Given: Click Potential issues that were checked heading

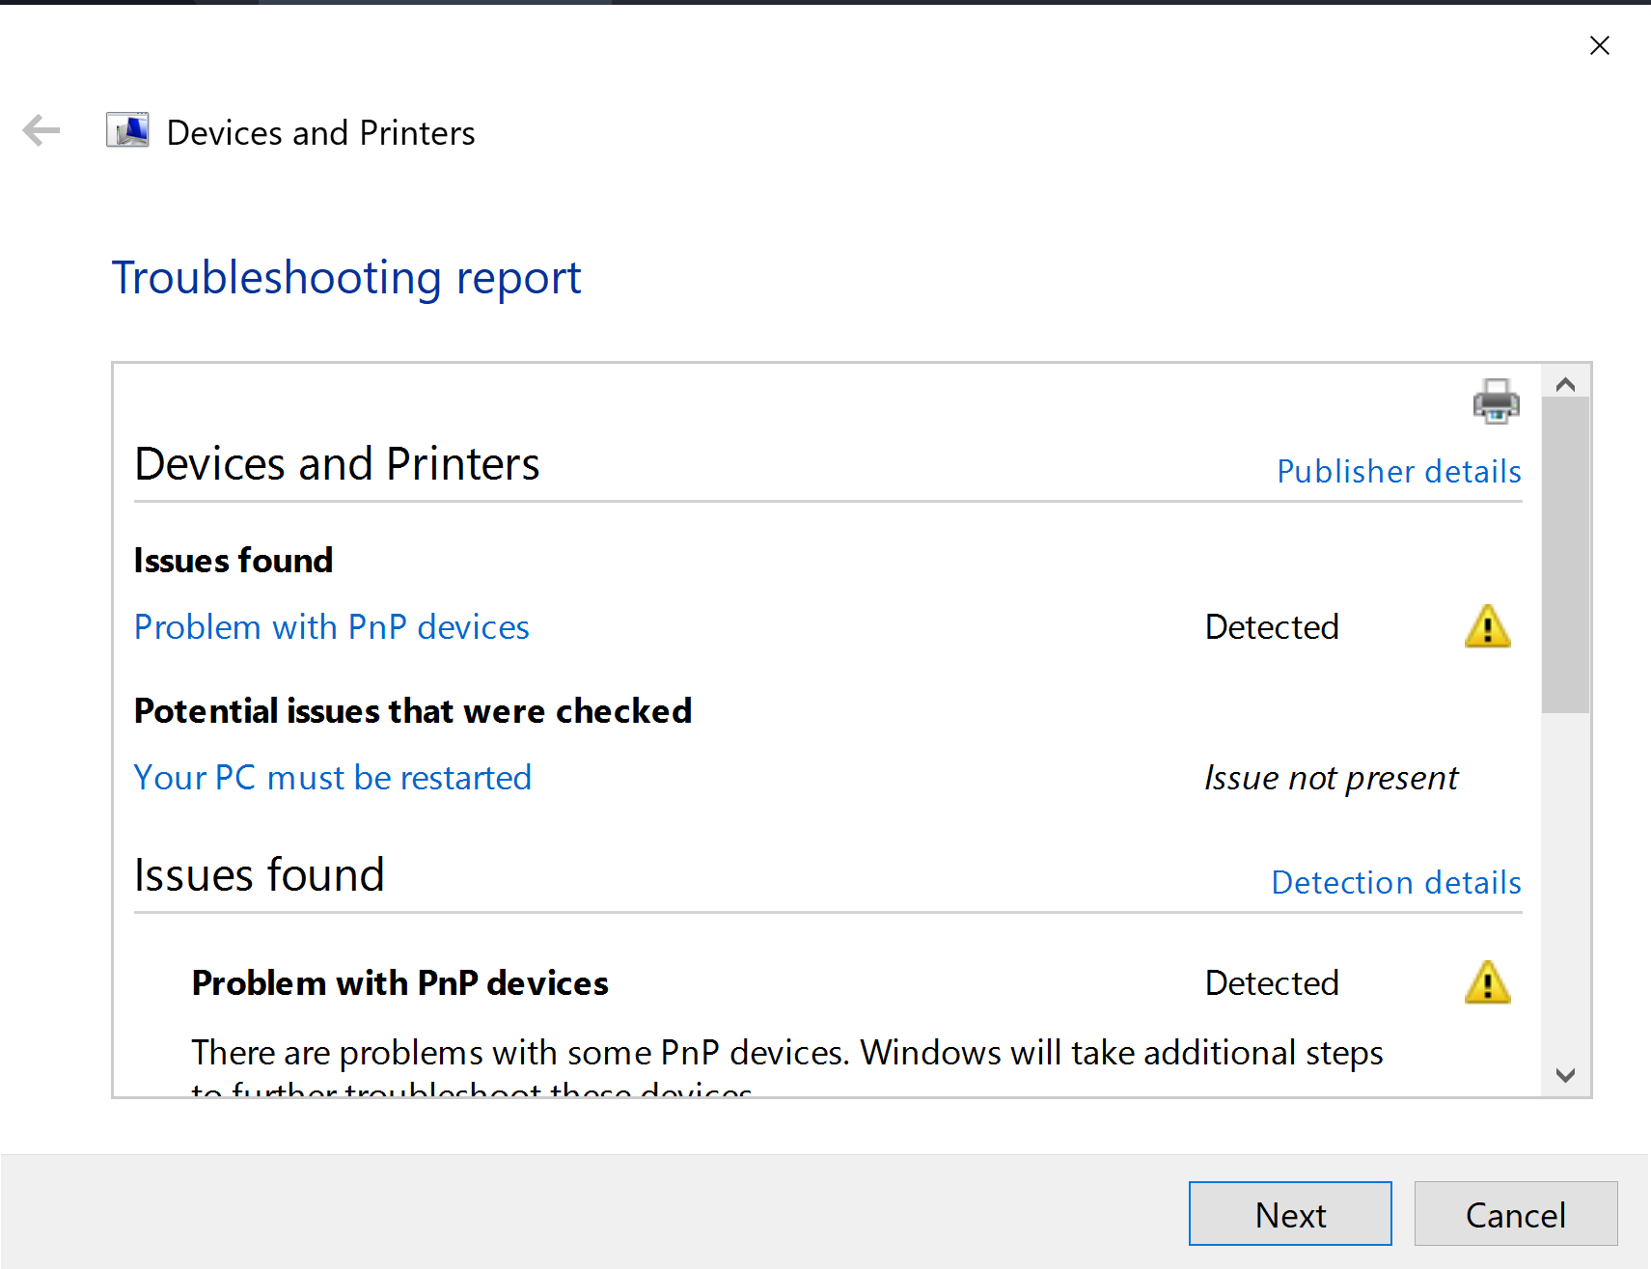Looking at the screenshot, I should tap(413, 711).
